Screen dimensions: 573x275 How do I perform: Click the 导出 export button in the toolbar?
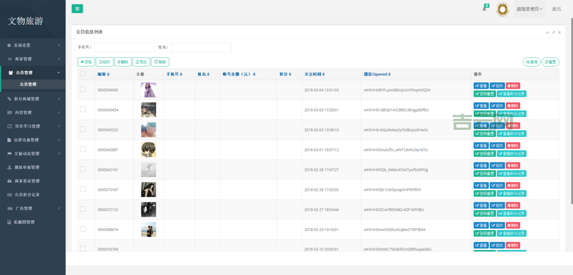[141, 62]
